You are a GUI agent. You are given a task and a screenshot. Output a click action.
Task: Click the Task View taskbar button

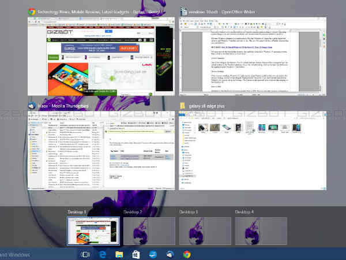pyautogui.click(x=85, y=254)
